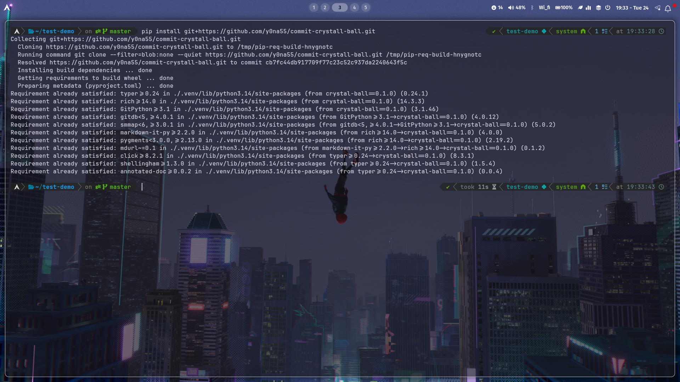Toggle the leaf power-saving mode icon

point(580,7)
